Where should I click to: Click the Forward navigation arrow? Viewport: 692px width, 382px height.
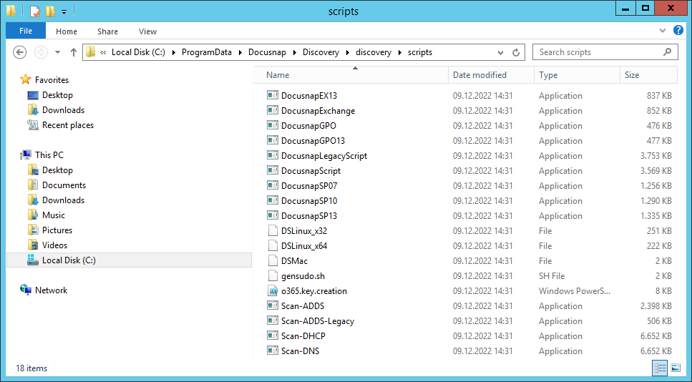click(41, 52)
